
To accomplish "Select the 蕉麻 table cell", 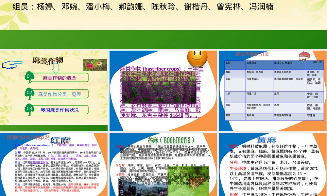I will click(x=235, y=117).
